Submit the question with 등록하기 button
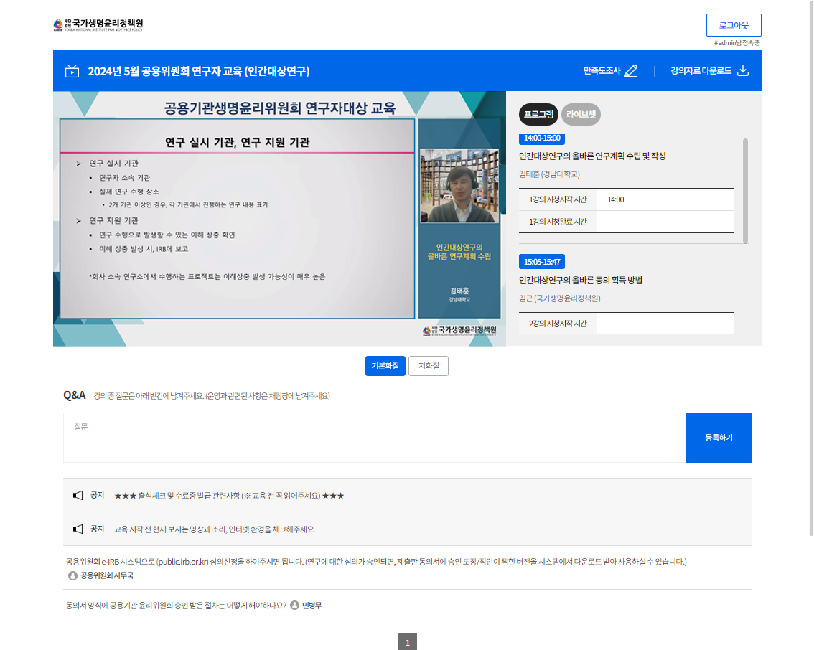Viewport: 814px width, 650px height. point(719,438)
